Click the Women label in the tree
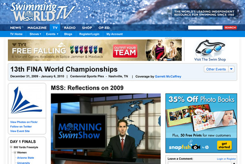Image resolution: width=245 pixels, height=164 pixels. (x=22, y=153)
